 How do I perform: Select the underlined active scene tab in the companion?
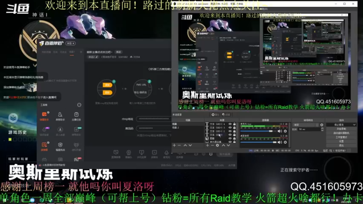[x=72, y=52]
